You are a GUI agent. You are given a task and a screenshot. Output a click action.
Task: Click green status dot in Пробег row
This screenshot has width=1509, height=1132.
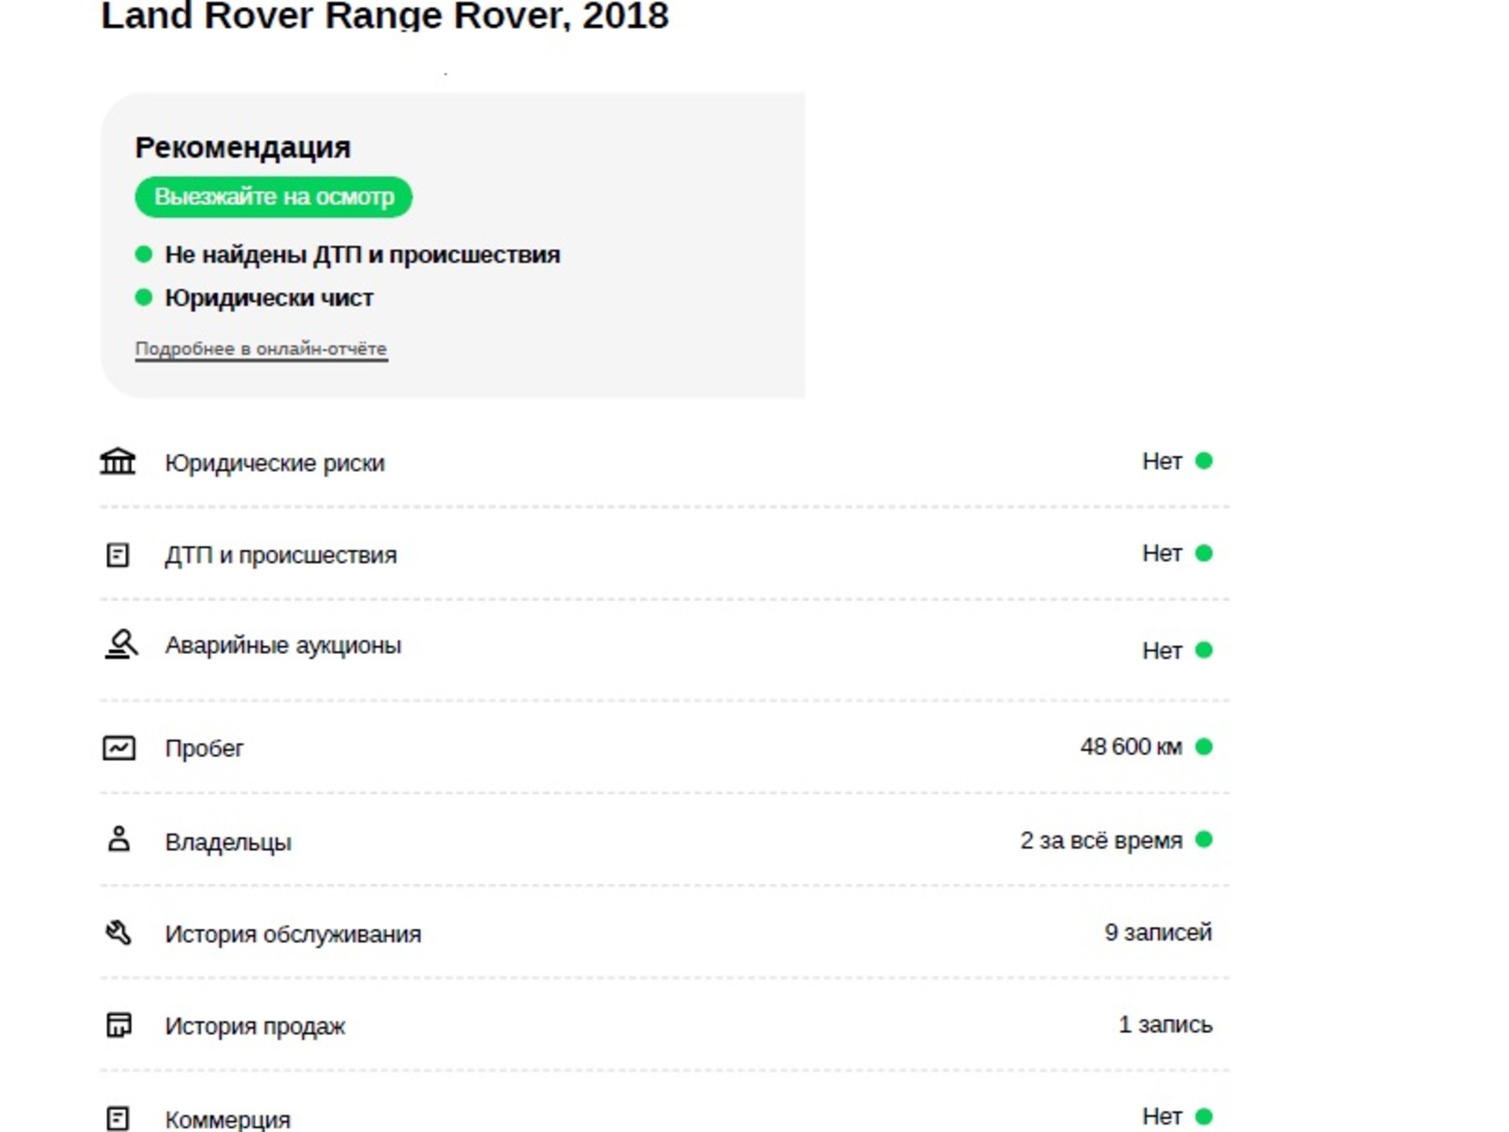[1203, 746]
